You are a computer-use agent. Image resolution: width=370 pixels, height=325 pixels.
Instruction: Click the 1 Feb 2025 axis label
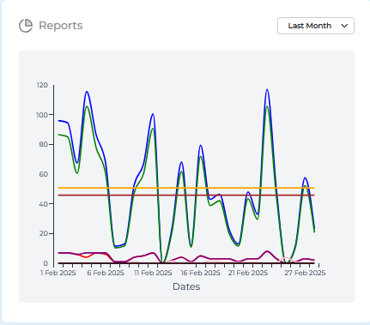click(58, 273)
